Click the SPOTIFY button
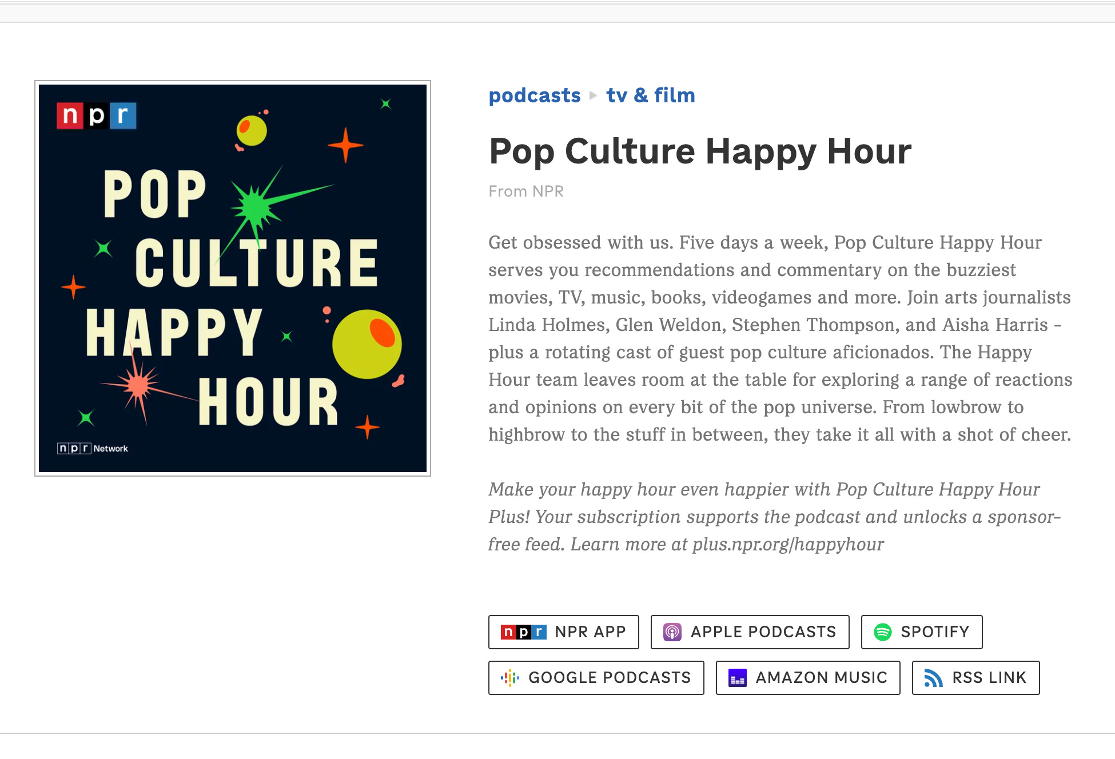This screenshot has width=1115, height=759. pos(922,632)
